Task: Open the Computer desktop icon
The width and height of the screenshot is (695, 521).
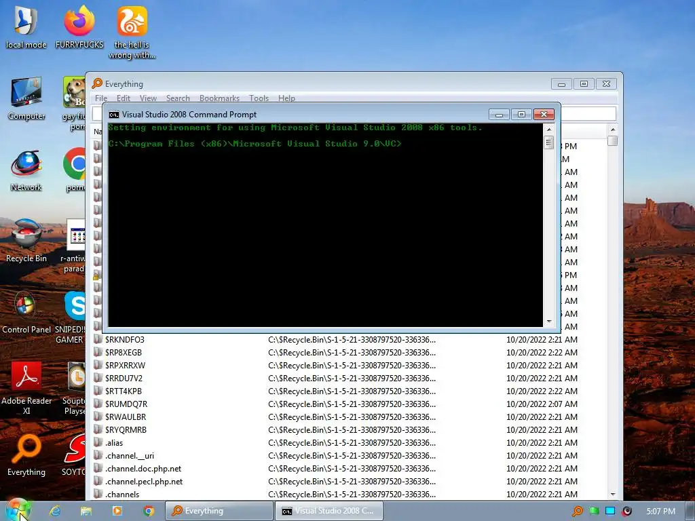Action: tap(26, 98)
